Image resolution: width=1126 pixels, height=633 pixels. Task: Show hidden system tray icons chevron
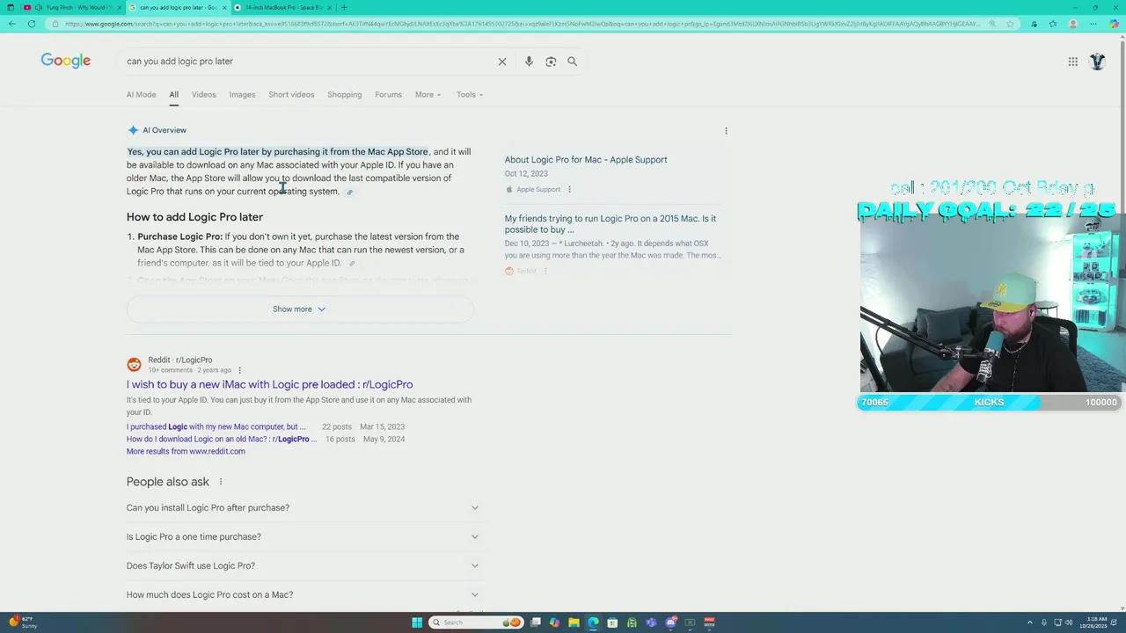(x=1030, y=622)
